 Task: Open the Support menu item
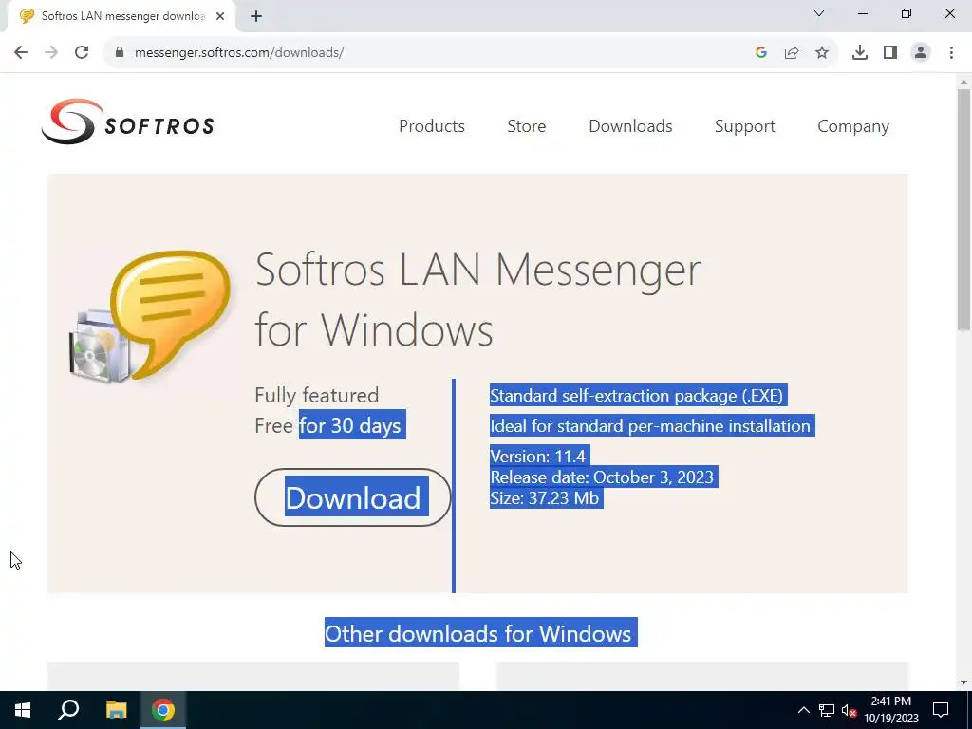744,126
